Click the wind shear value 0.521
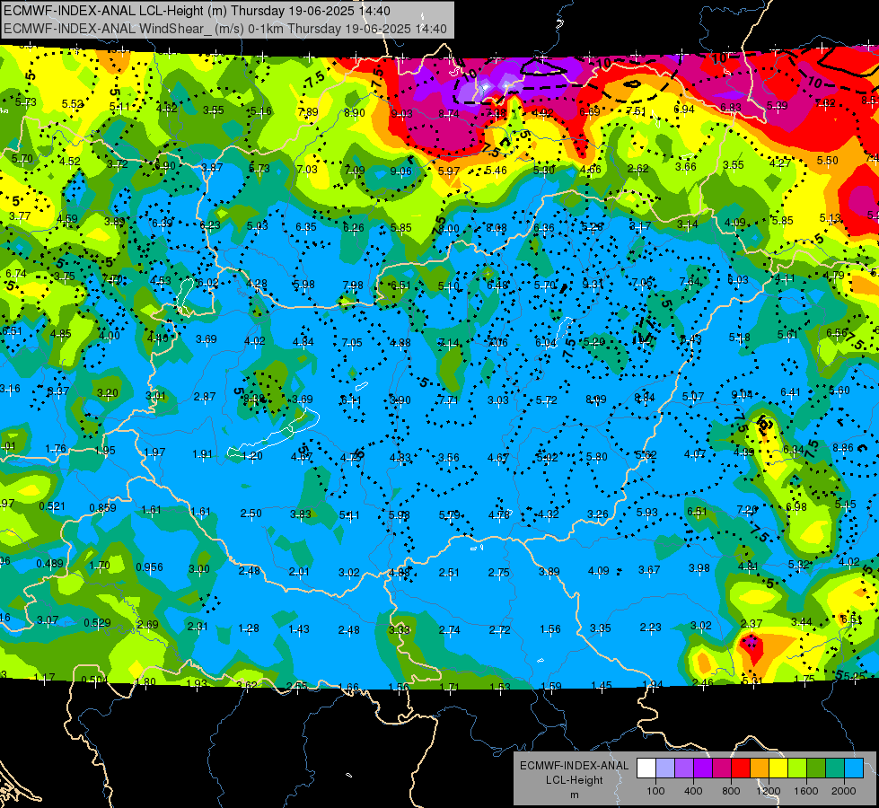 click(52, 506)
